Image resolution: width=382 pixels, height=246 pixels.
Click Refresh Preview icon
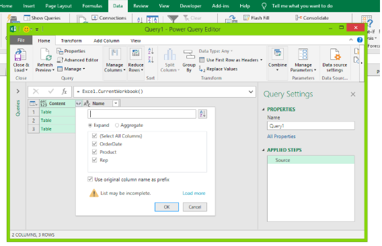coord(45,55)
